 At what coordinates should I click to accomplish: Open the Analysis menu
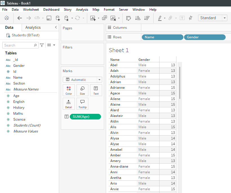tap(82, 10)
